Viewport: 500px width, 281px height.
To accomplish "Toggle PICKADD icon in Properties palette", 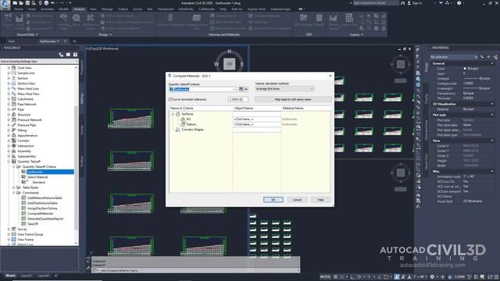I will tap(482, 57).
